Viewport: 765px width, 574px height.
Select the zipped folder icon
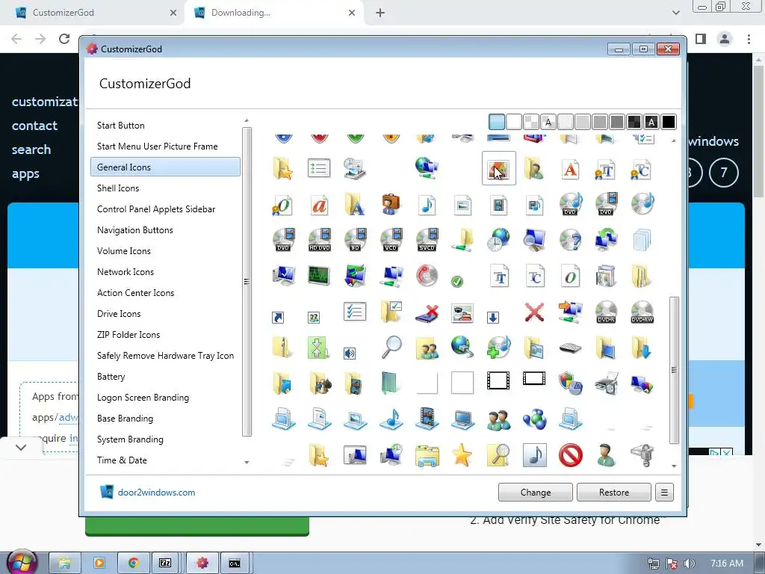(283, 348)
